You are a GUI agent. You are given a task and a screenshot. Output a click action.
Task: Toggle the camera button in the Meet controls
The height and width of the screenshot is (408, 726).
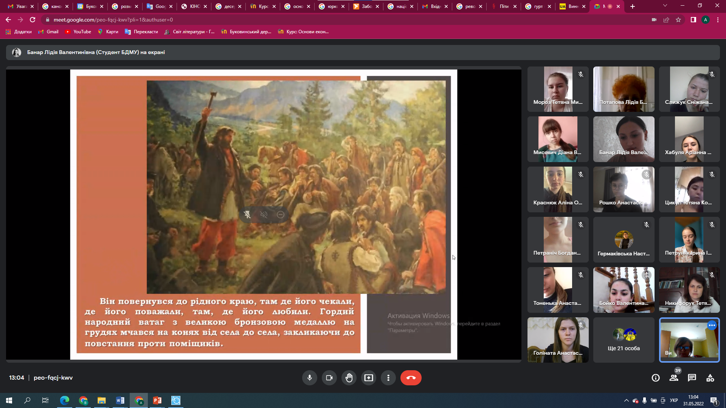pyautogui.click(x=329, y=378)
